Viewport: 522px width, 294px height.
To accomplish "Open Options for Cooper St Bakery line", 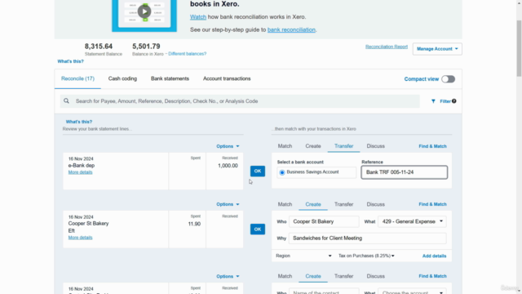I will pyautogui.click(x=228, y=204).
